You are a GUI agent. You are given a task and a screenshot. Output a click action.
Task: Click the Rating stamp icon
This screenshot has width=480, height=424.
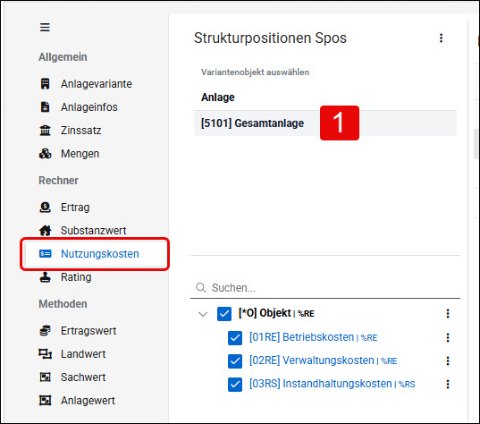click(x=45, y=277)
